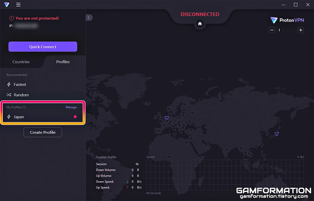
Task: Select the Random profile
Action: click(43, 95)
